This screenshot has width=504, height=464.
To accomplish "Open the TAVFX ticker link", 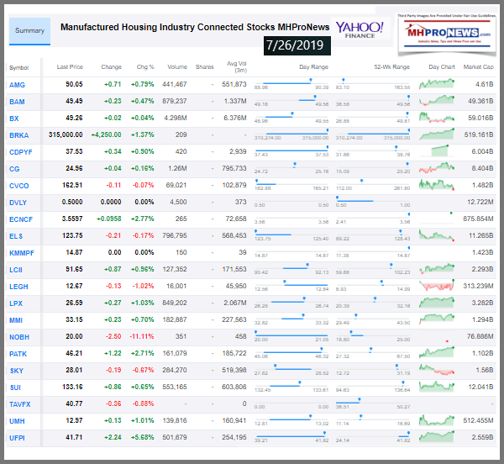I will [20, 404].
